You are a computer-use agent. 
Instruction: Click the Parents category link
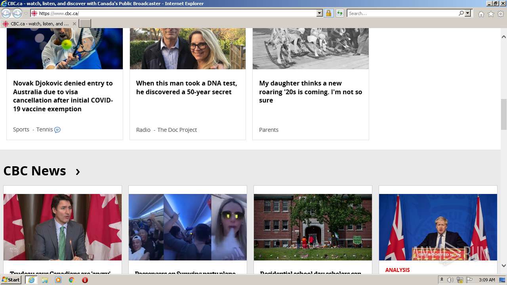coord(269,129)
